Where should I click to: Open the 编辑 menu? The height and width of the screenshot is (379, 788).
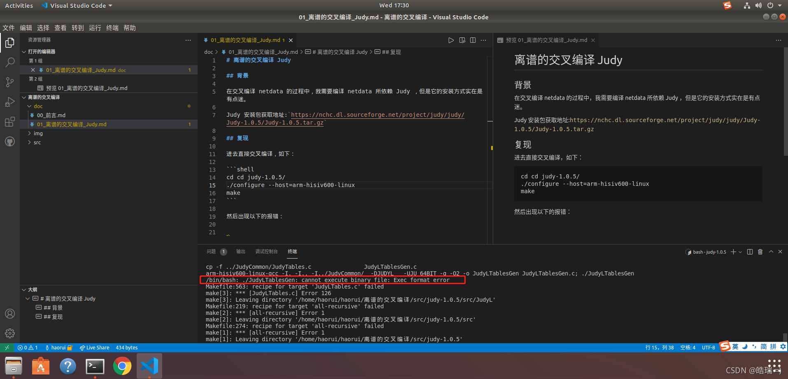pyautogui.click(x=26, y=28)
